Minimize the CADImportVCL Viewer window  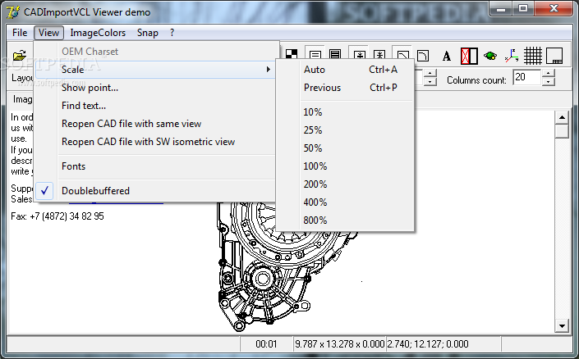(501, 9)
